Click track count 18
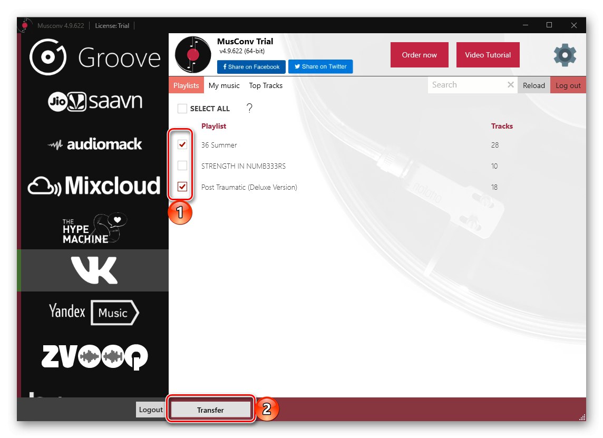This screenshot has width=603, height=438. [494, 187]
